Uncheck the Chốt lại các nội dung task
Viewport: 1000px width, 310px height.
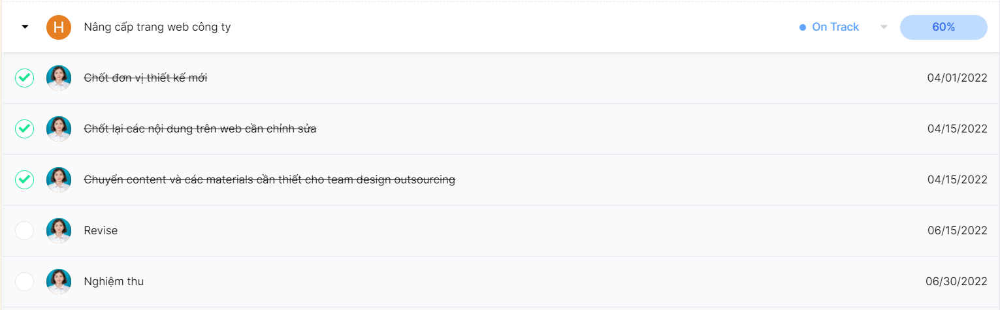point(24,129)
